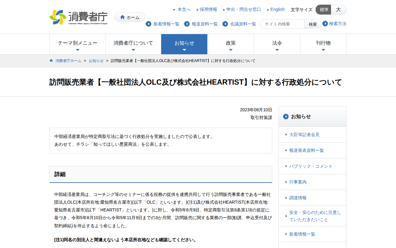This screenshot has height=248, width=396.
Task: Expand the 政策 navigation menu
Action: point(230,44)
